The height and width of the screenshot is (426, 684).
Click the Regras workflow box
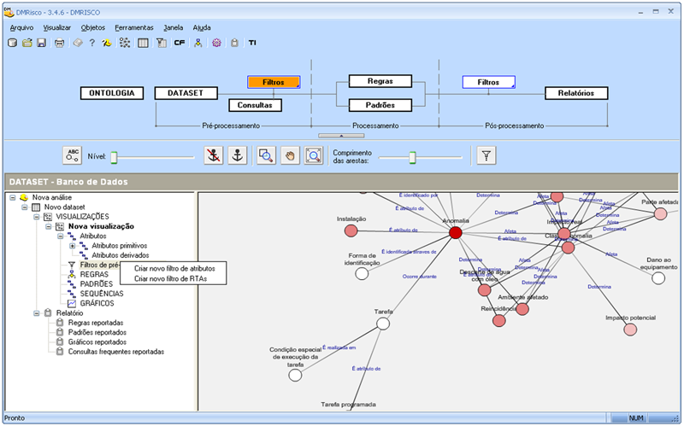click(x=380, y=81)
